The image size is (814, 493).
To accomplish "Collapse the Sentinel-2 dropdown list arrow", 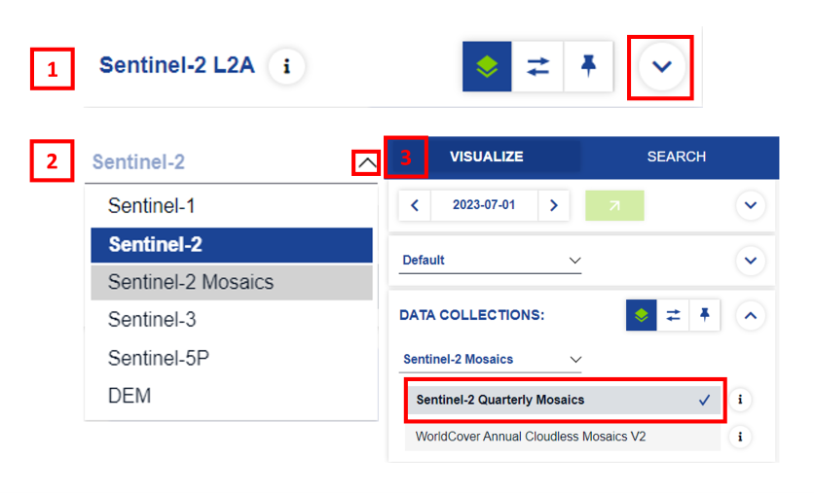I will point(365,163).
